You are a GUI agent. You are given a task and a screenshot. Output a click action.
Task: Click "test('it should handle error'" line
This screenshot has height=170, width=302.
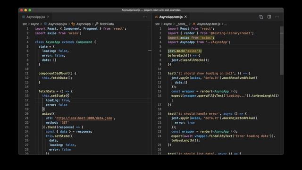207,113
